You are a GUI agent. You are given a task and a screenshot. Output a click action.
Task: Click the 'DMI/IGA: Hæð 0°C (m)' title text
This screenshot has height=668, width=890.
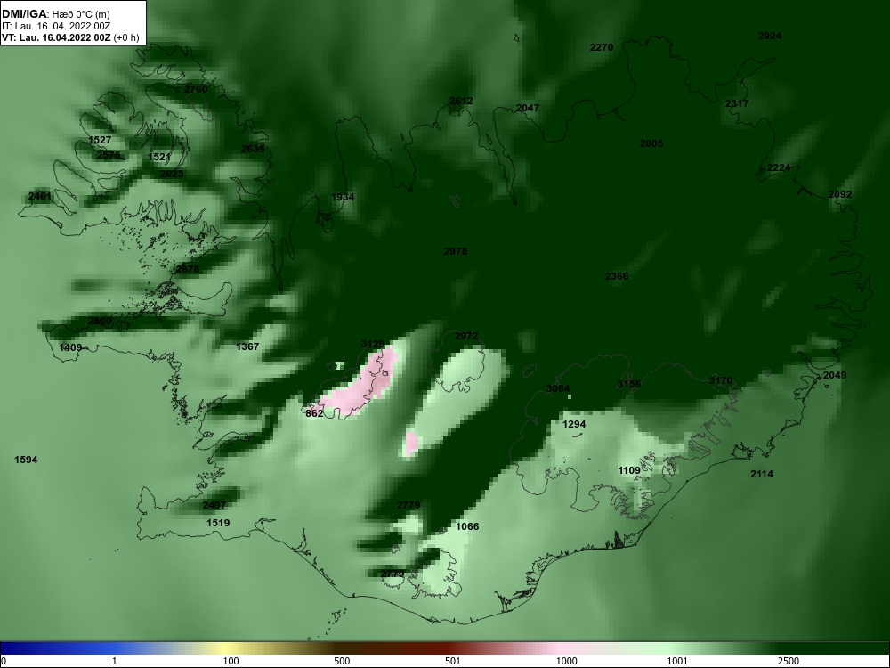tap(55, 14)
